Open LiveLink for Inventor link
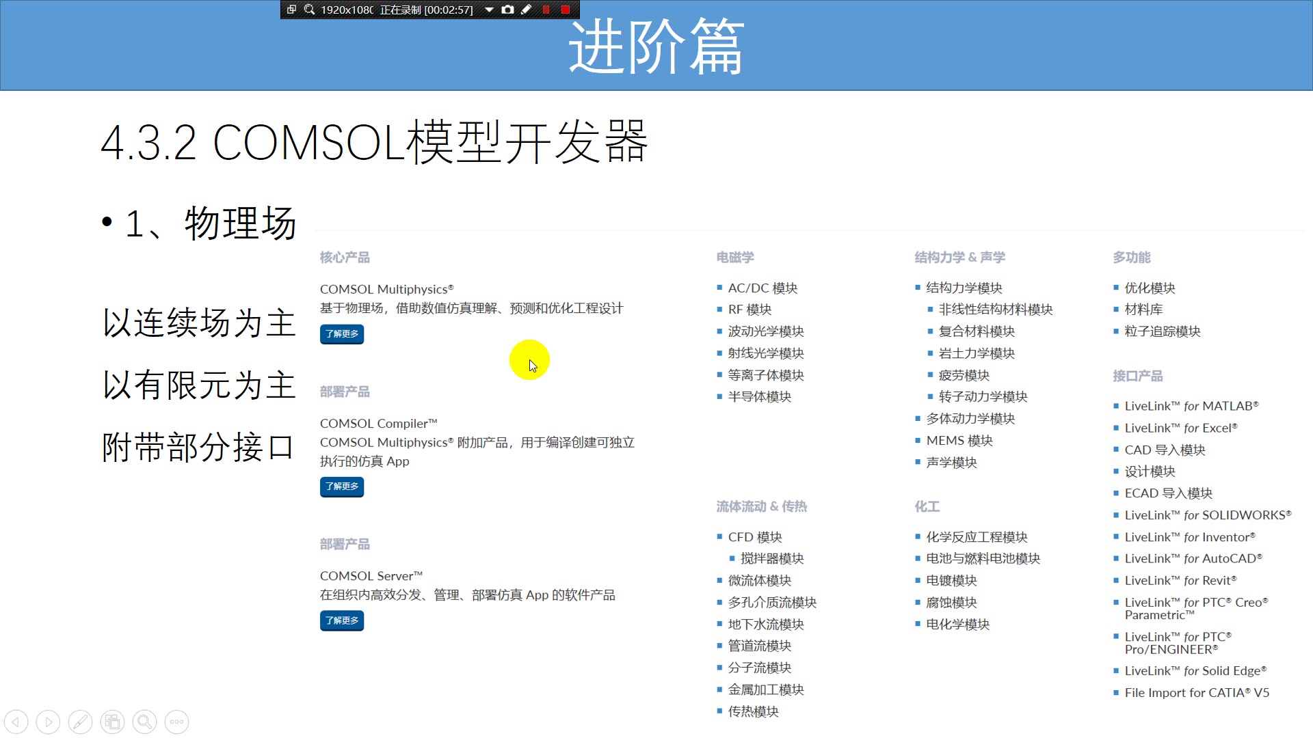 1190,537
